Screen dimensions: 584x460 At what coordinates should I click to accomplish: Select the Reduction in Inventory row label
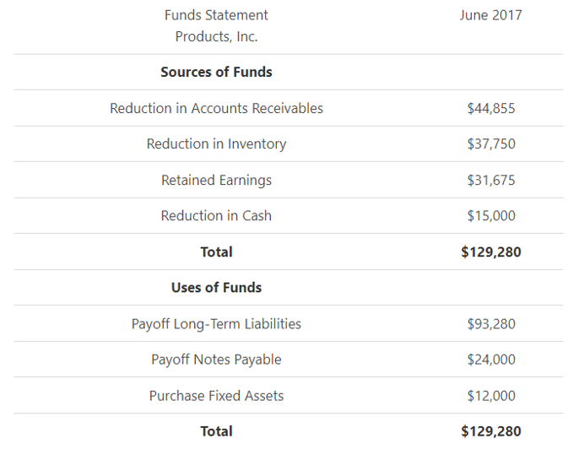tap(216, 144)
